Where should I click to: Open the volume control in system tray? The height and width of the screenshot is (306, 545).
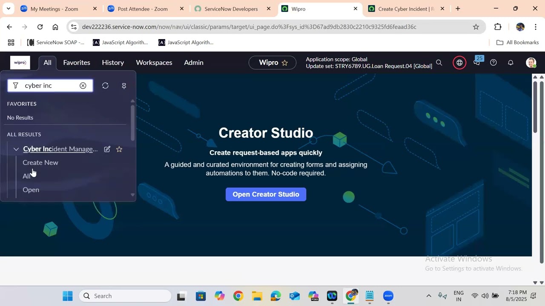tap(485, 296)
